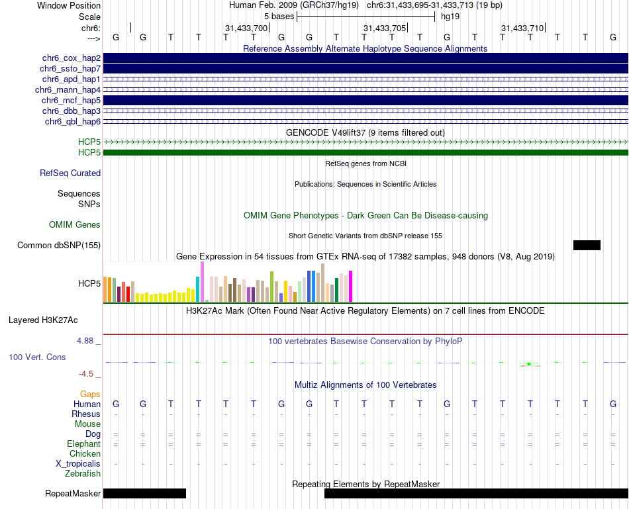
Task: Click the Repeating Elements by RepeatMasker title
Action: point(365,484)
